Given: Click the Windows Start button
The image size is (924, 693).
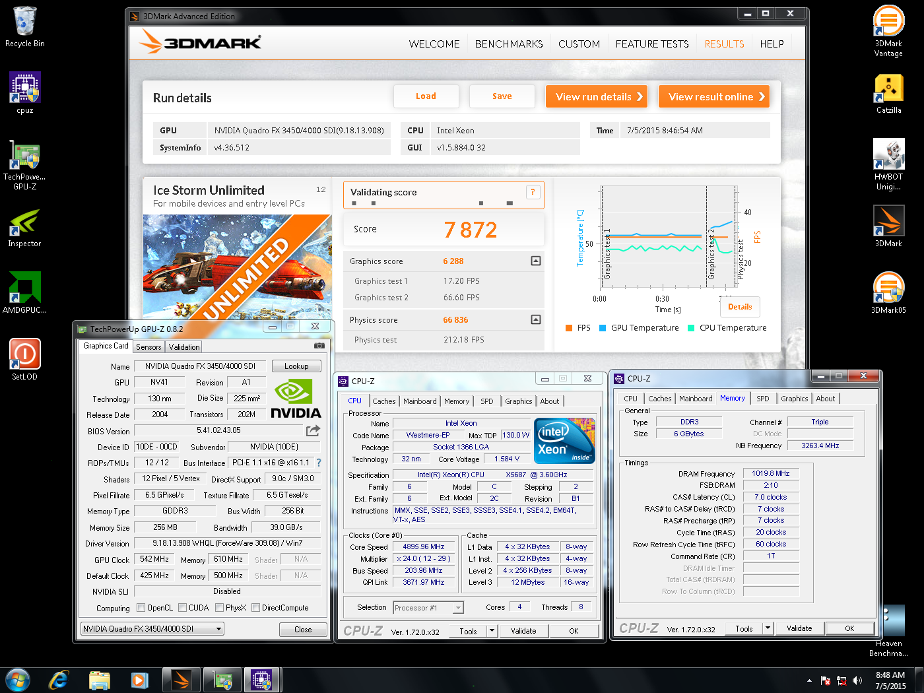Looking at the screenshot, I should click(x=18, y=680).
